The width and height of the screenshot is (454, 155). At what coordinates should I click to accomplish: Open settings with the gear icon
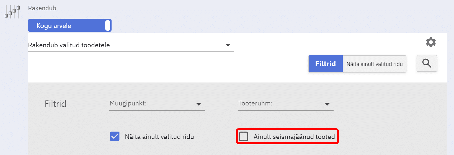(x=431, y=42)
